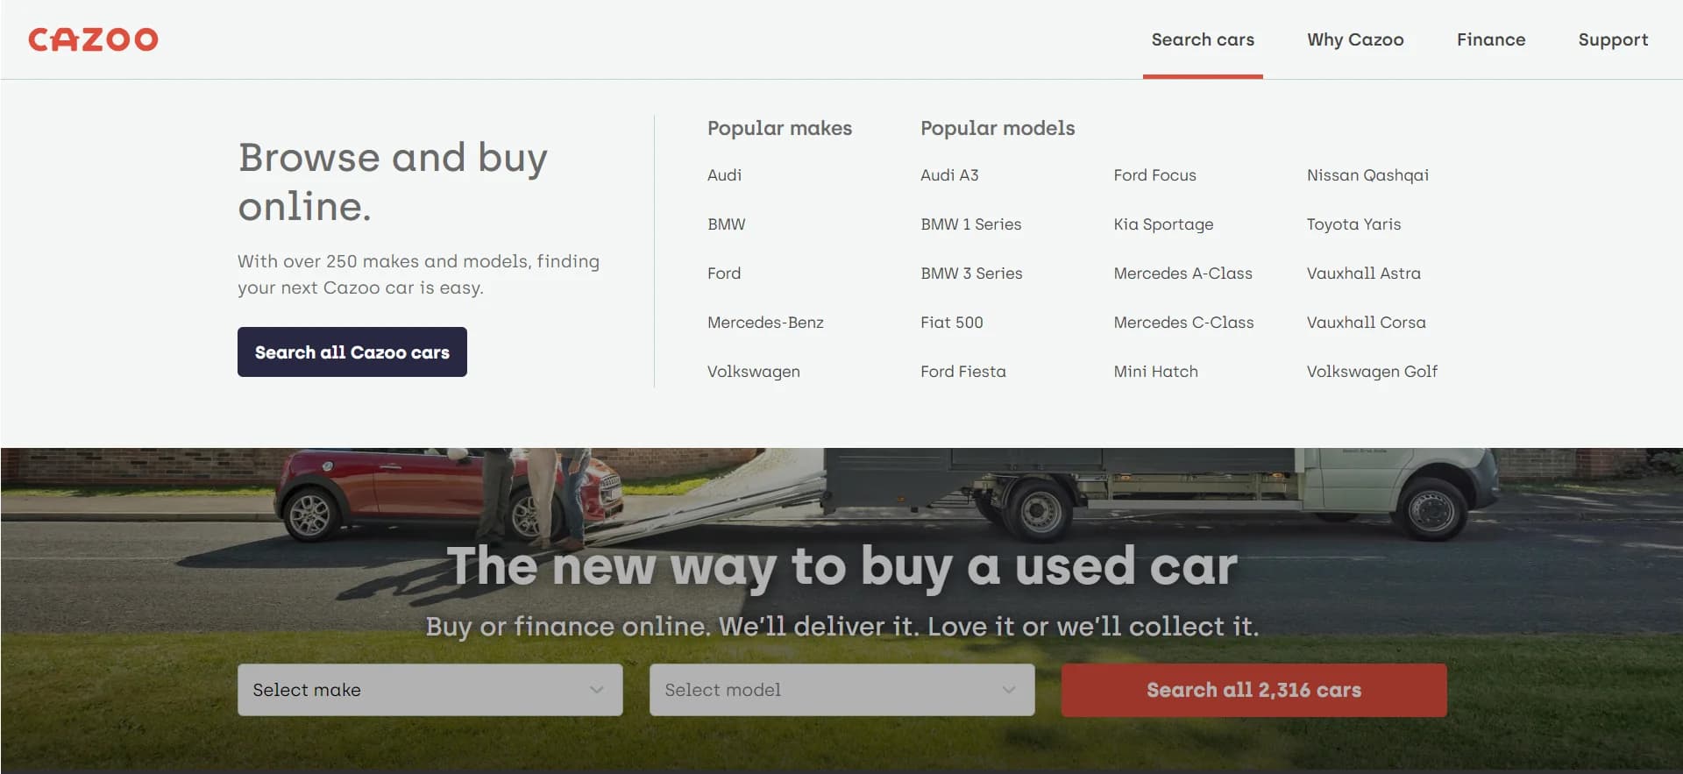Click the Search all 2,316 cars button
Image resolution: width=1683 pixels, height=774 pixels.
(1253, 690)
